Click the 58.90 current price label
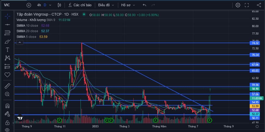 click(255, 89)
